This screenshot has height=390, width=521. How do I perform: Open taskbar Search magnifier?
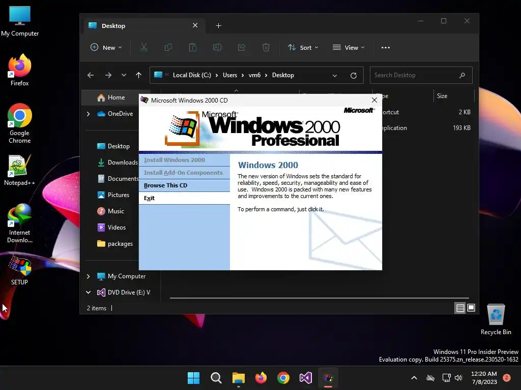(x=216, y=378)
